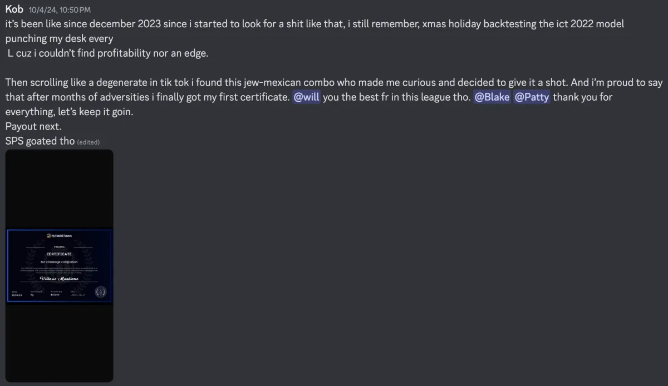Click the 'For challenge completion' subtitle
668x386 pixels.
point(59,262)
